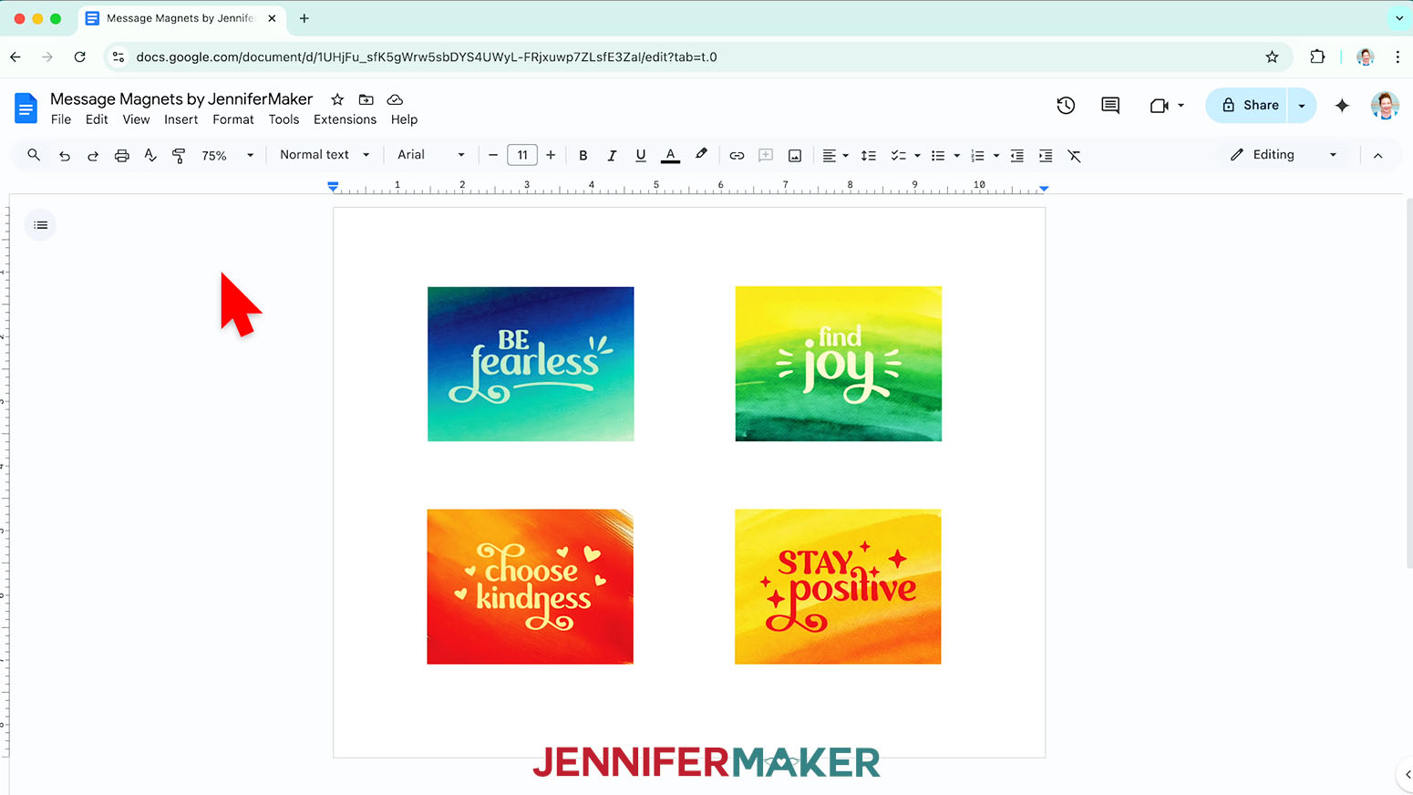This screenshot has width=1413, height=795.
Task: Star the document
Action: point(337,99)
